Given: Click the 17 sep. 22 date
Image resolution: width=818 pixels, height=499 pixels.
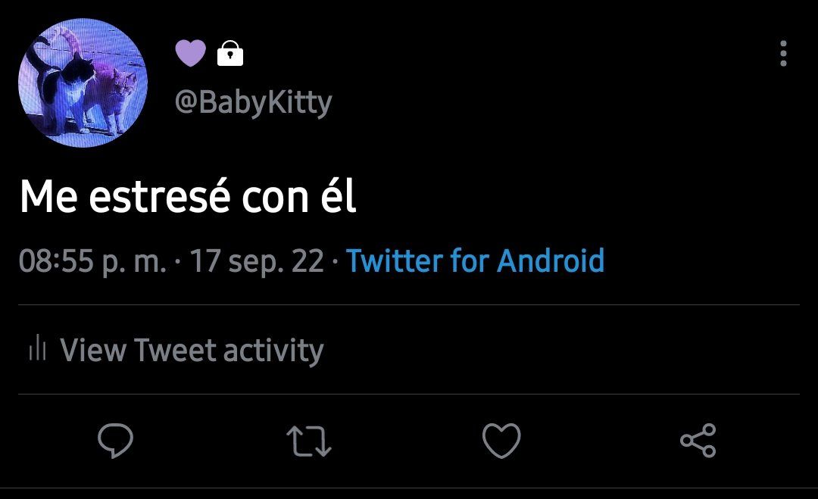Looking at the screenshot, I should coord(257,261).
